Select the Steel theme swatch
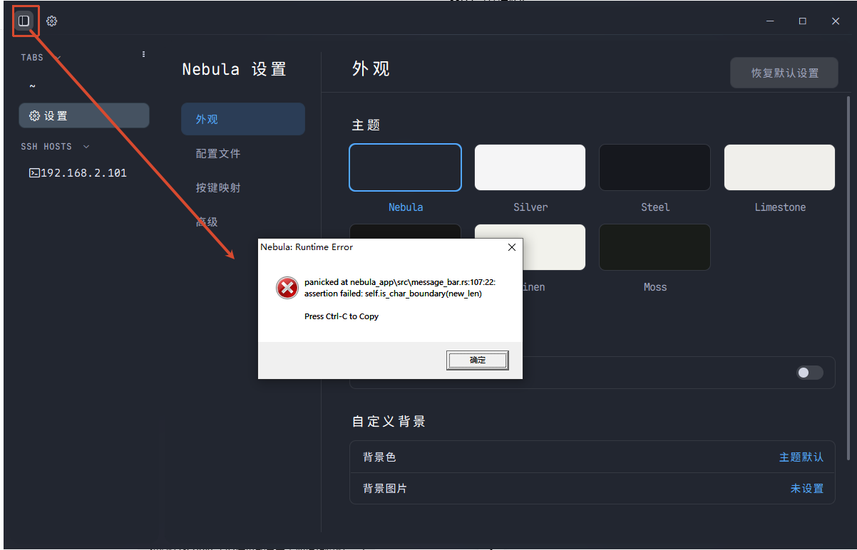The width and height of the screenshot is (857, 550). (655, 167)
